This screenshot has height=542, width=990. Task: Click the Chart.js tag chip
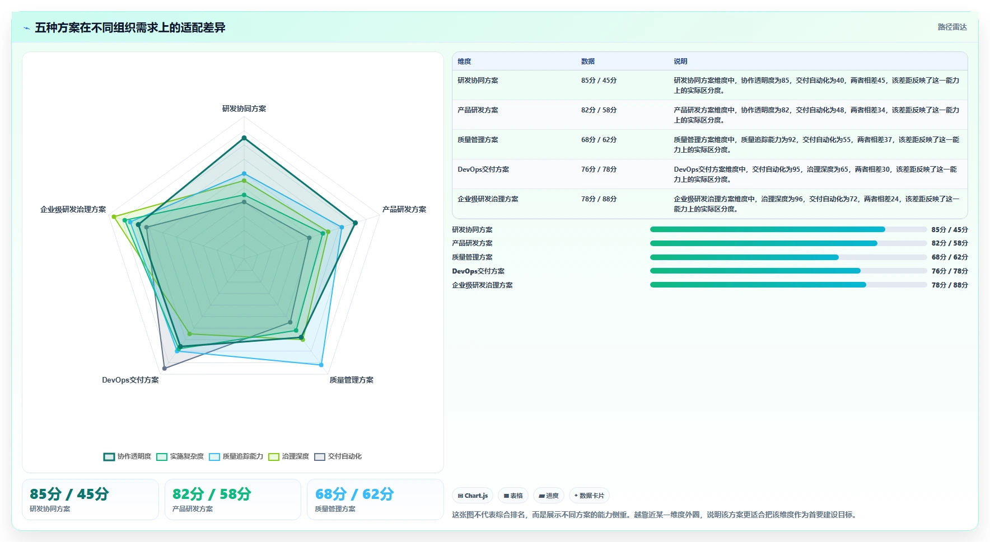click(473, 496)
